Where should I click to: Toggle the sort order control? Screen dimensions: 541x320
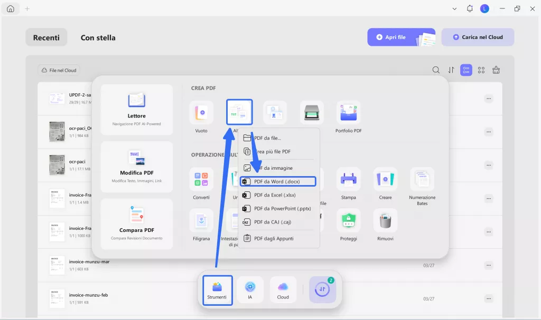click(451, 70)
